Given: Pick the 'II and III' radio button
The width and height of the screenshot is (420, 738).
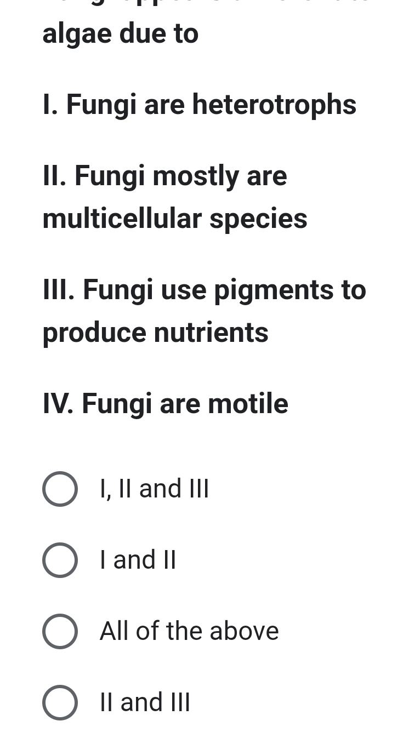Looking at the screenshot, I should [60, 702].
